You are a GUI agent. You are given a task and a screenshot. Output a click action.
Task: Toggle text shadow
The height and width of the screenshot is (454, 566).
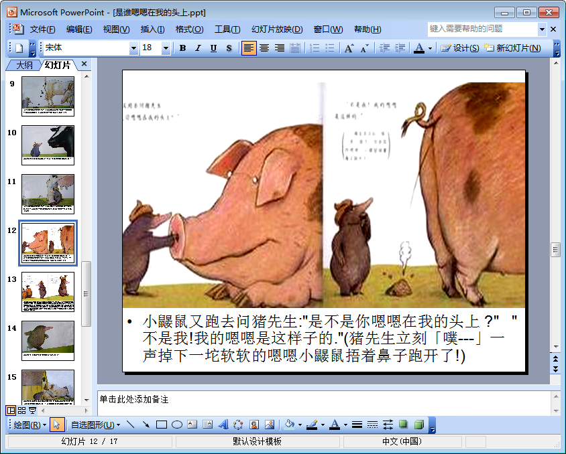[x=229, y=48]
